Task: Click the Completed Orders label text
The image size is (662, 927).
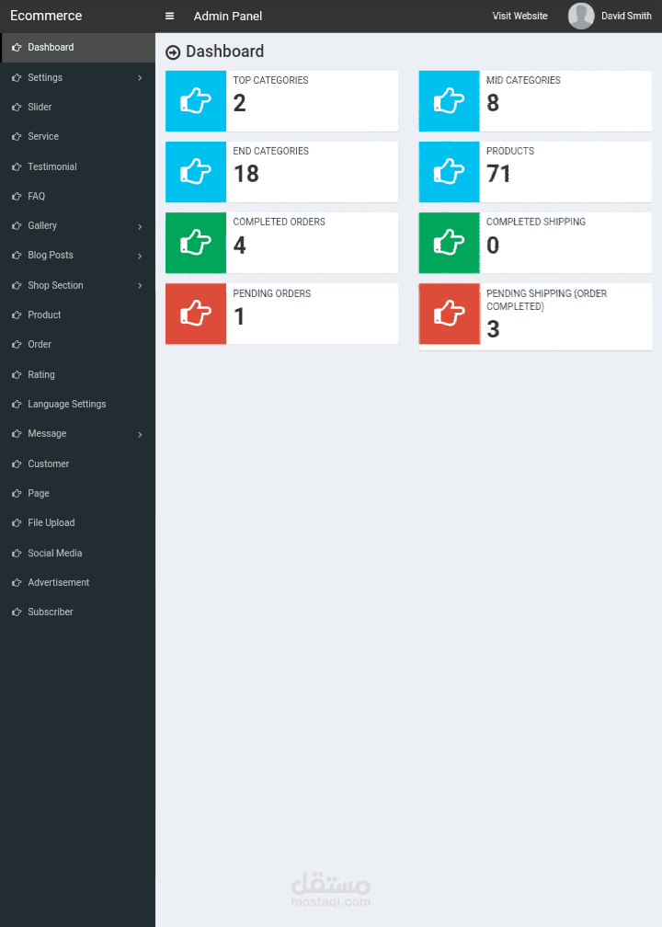Action: pyautogui.click(x=279, y=223)
